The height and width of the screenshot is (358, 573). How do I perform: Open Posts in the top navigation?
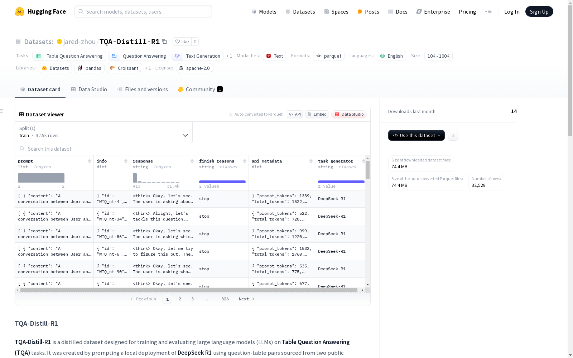[x=369, y=11]
